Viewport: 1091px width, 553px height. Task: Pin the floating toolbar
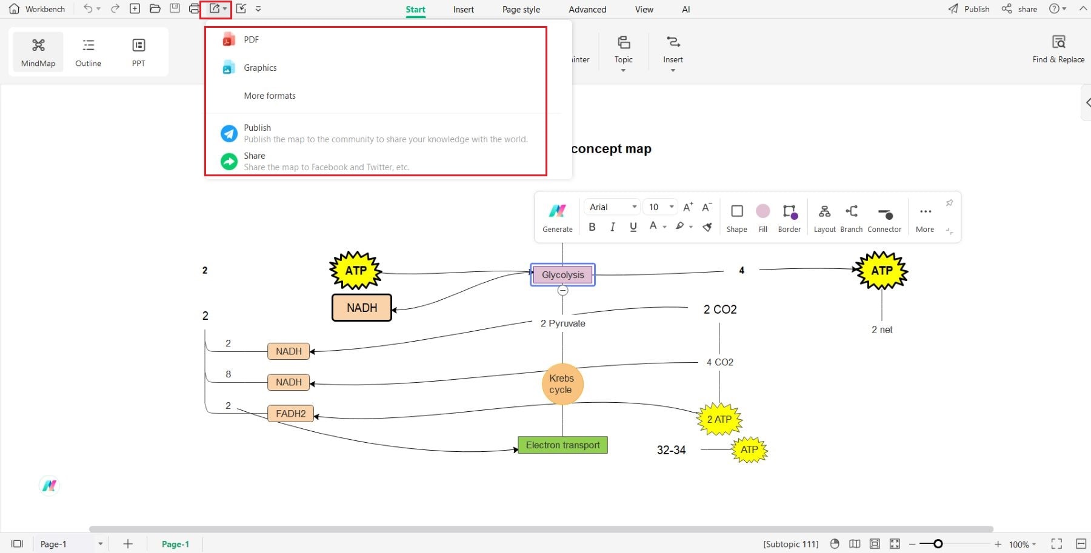click(949, 203)
